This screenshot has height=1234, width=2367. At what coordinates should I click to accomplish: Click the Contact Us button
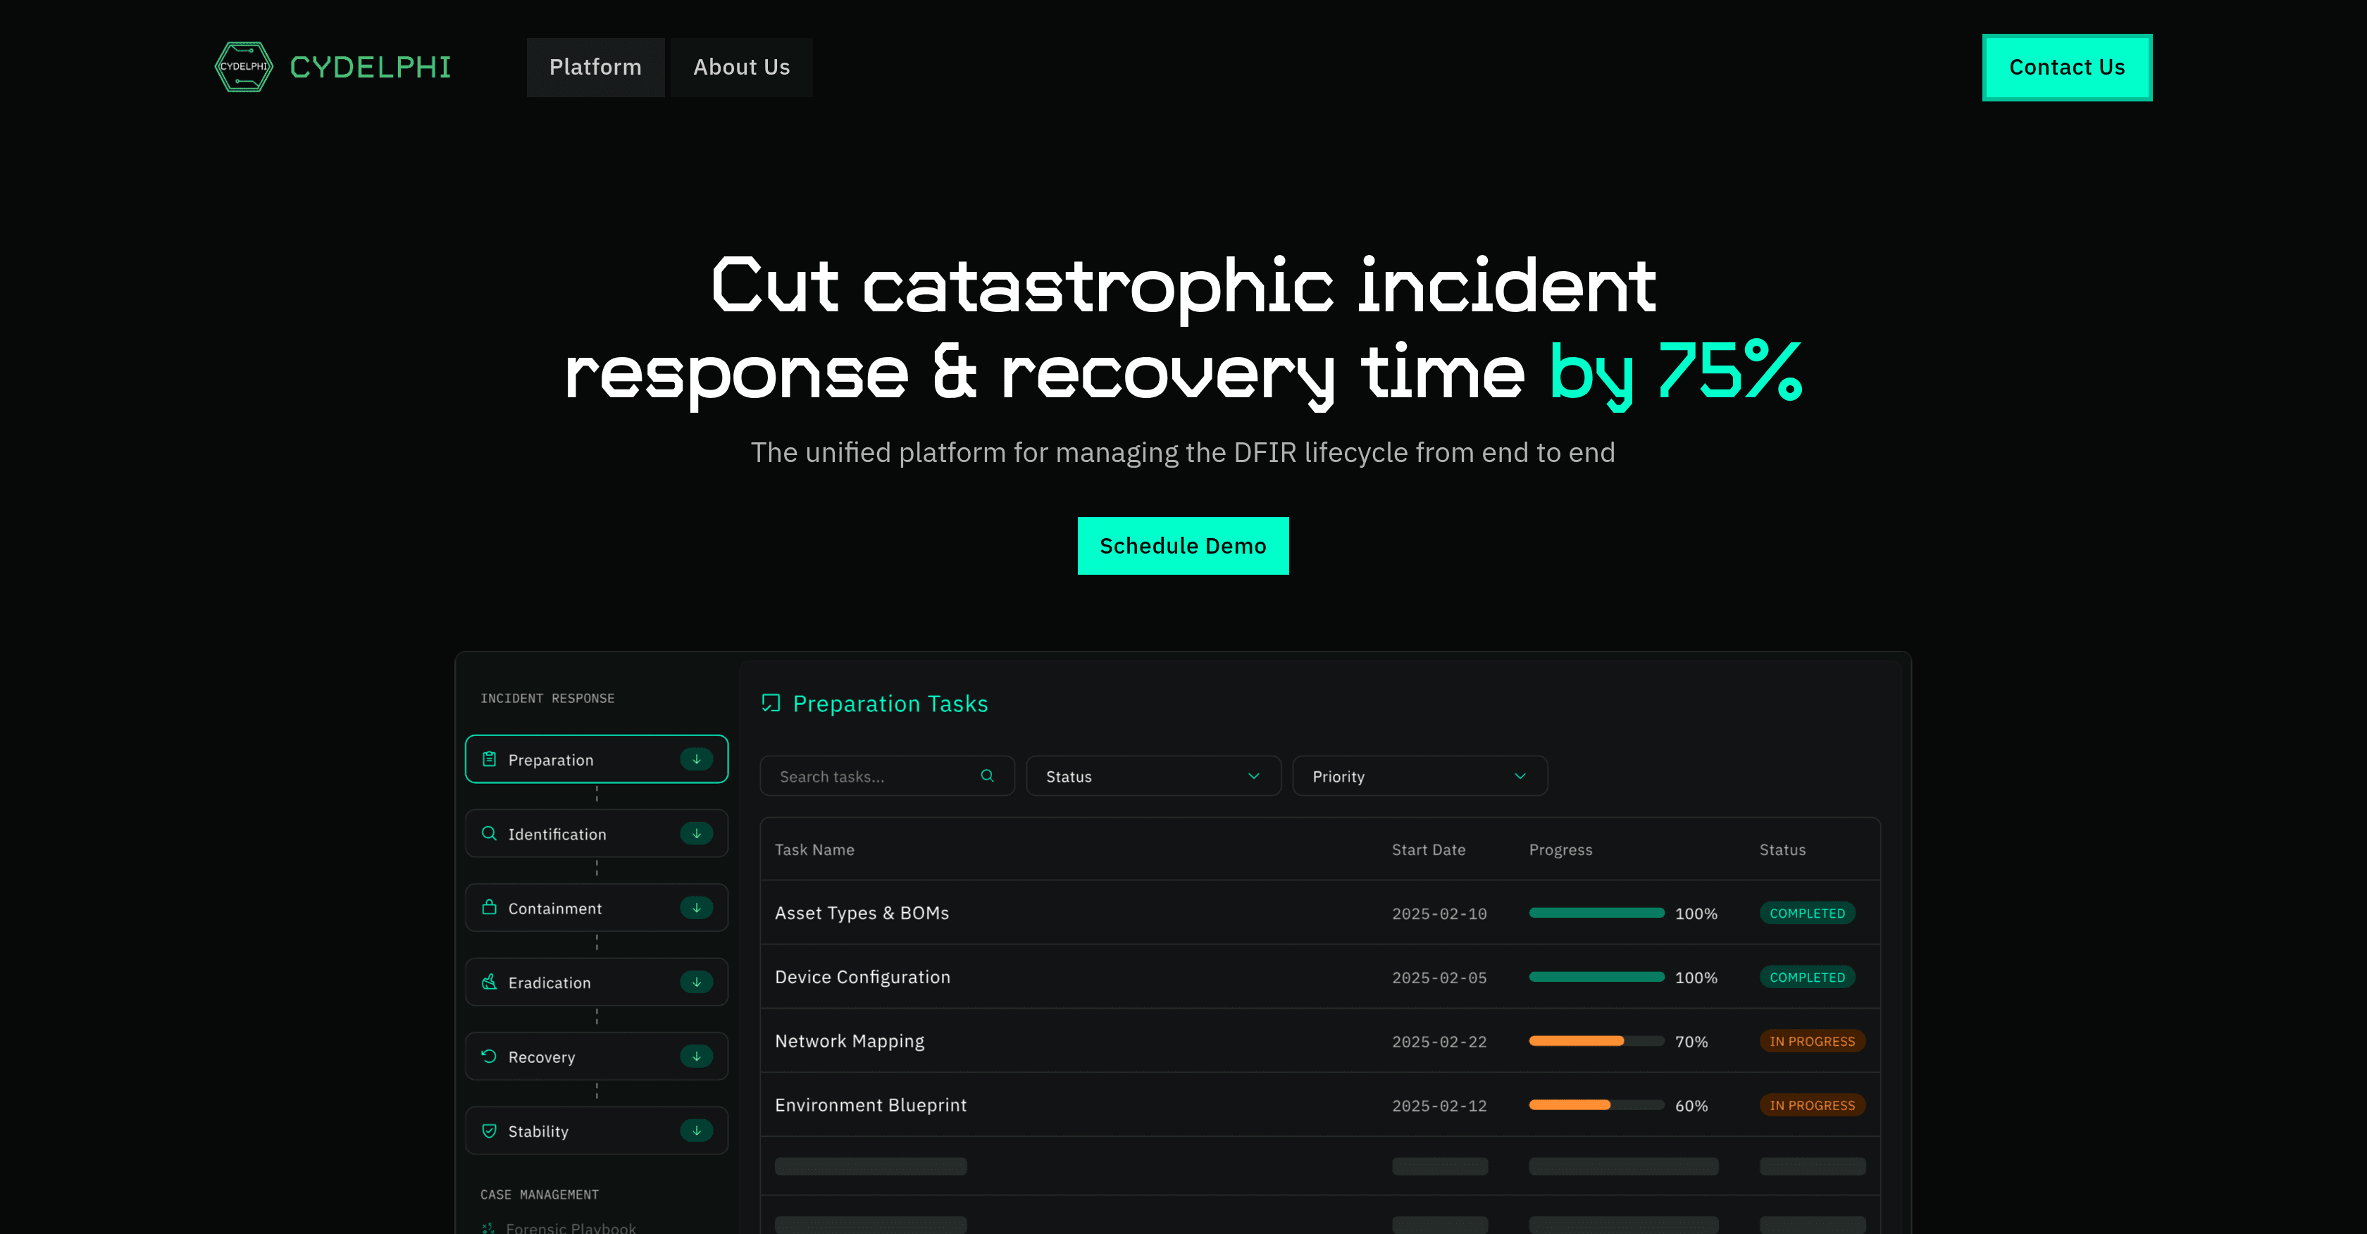pyautogui.click(x=2066, y=66)
